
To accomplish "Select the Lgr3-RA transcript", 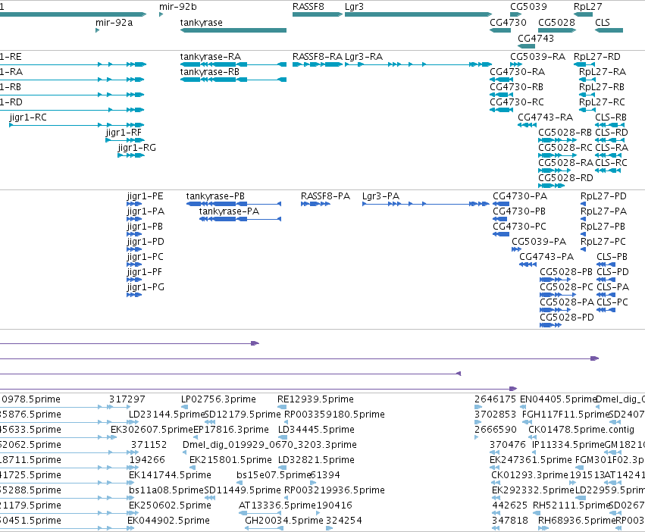I will pyautogui.click(x=418, y=64).
